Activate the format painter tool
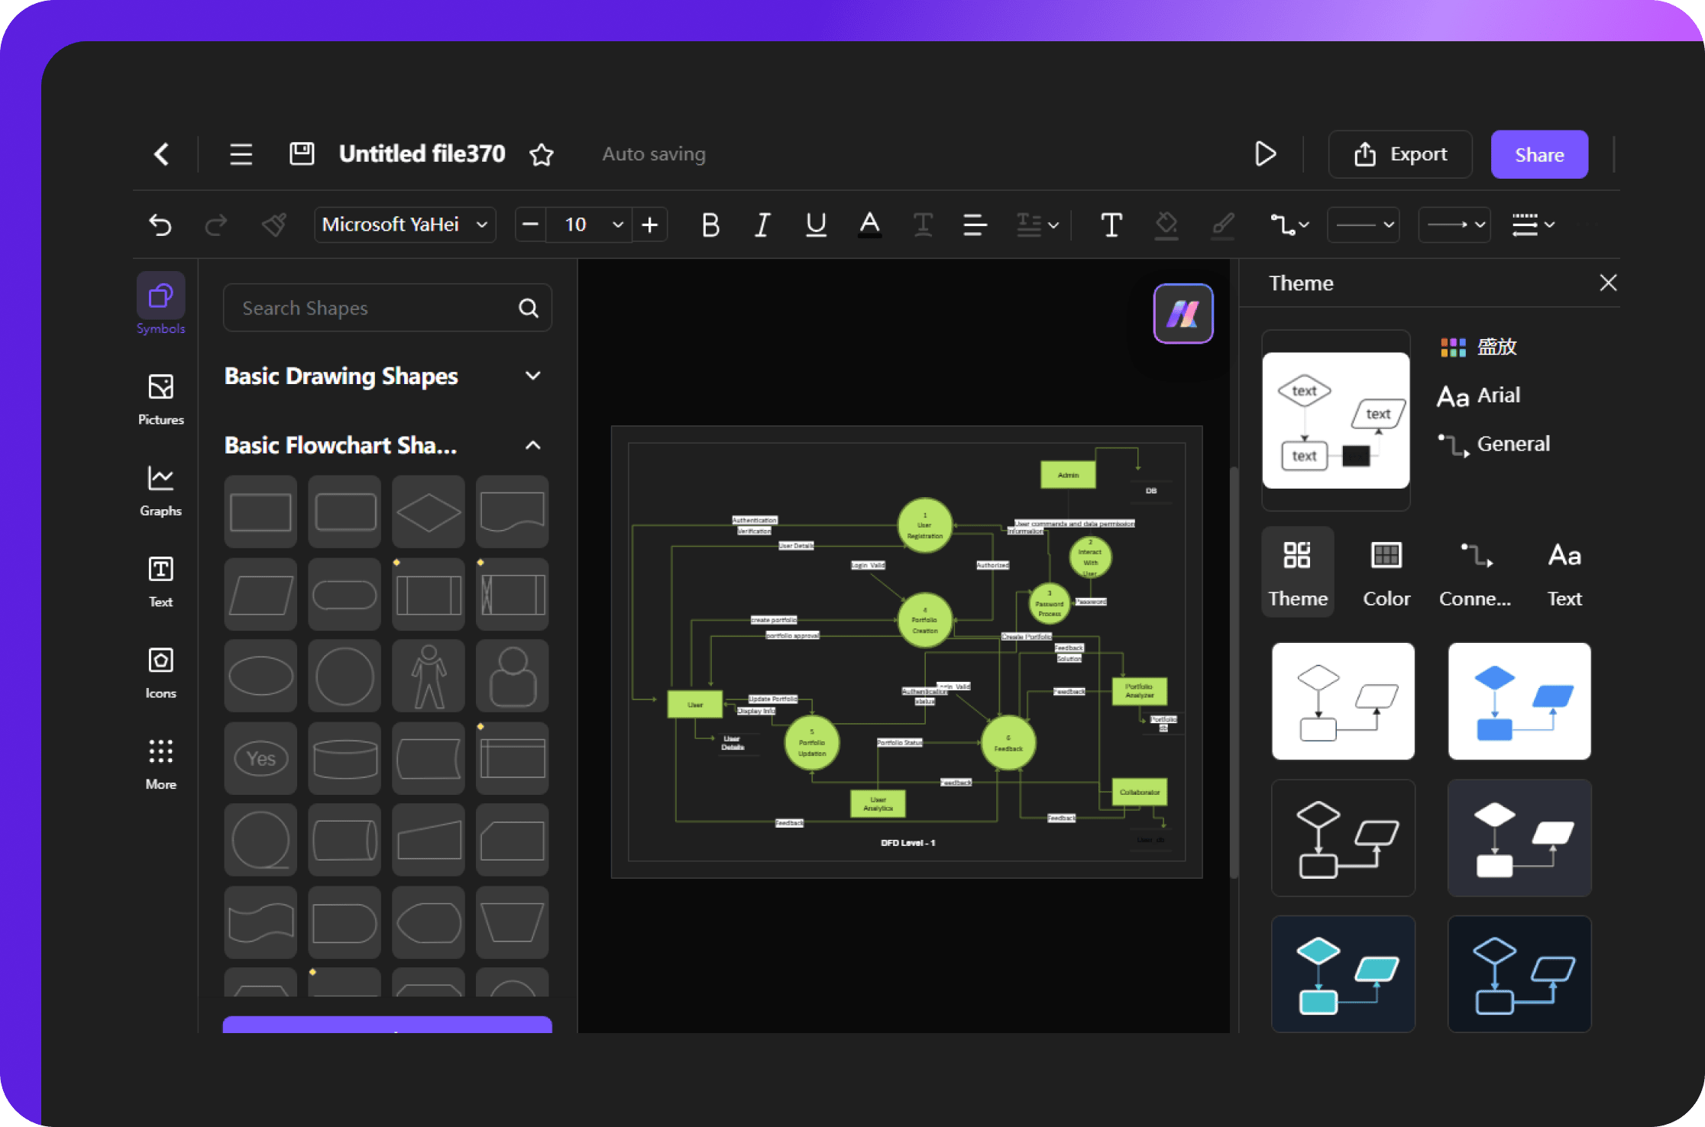 [273, 224]
